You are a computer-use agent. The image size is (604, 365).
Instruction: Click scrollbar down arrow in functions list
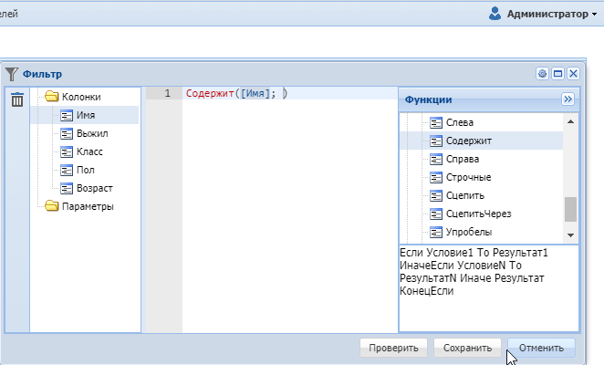coord(570,235)
